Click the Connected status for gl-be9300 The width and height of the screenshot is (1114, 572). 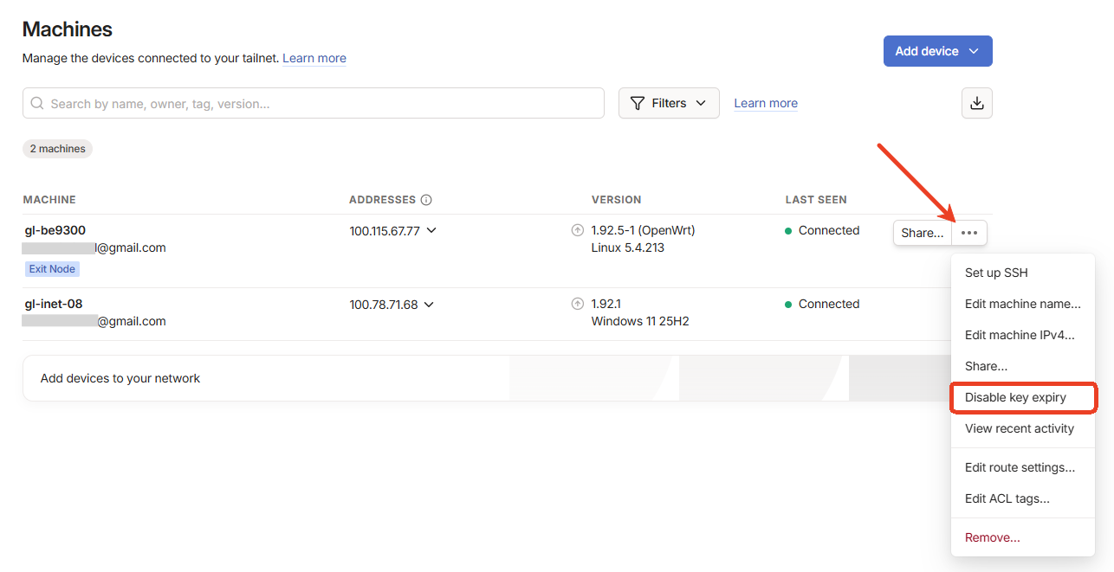(829, 230)
